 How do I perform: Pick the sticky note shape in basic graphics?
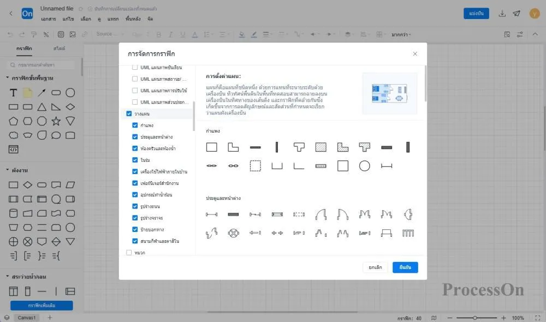[x=27, y=93]
